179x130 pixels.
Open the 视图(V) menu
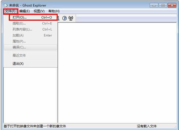click(x=39, y=11)
